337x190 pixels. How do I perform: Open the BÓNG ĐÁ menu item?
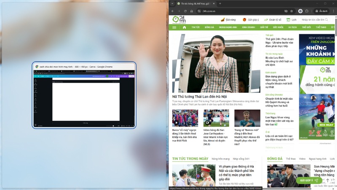(209, 27)
